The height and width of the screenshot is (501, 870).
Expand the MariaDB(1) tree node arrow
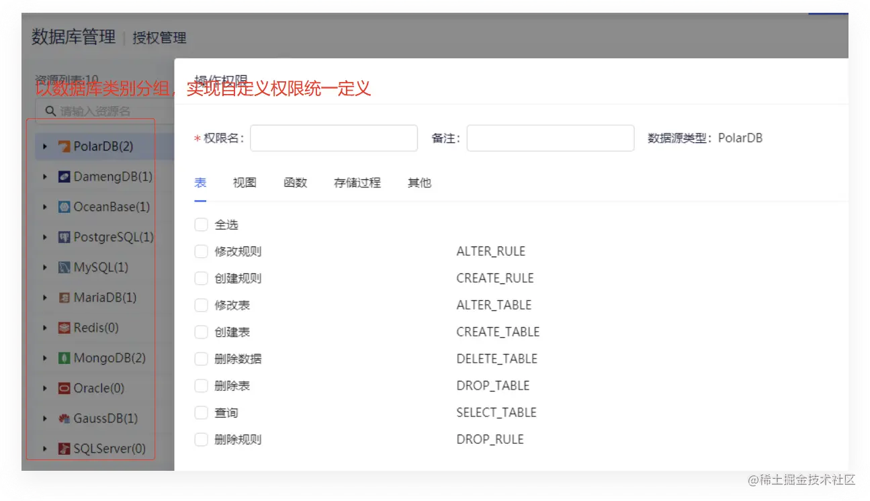45,298
